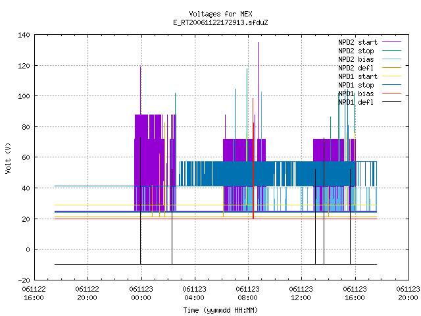
Task: Select the NPD2 defl legend label
Action: pos(356,68)
